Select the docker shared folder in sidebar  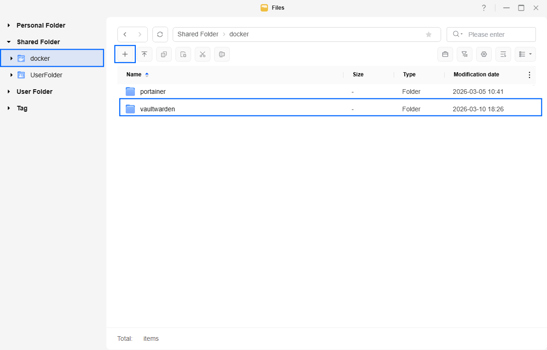(x=40, y=58)
